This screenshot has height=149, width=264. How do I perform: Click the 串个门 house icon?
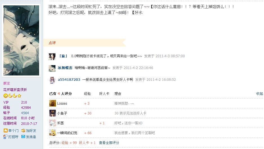6,130
